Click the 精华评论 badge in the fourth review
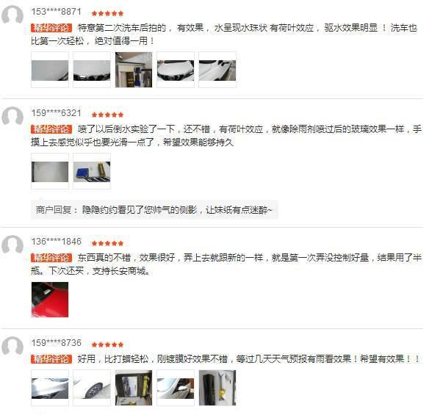This screenshot has width=429, height=415. click(x=51, y=359)
